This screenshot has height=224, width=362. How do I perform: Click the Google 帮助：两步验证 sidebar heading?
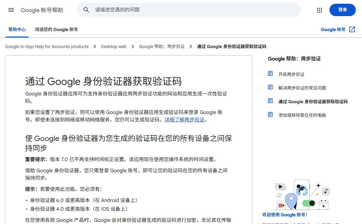(294, 59)
